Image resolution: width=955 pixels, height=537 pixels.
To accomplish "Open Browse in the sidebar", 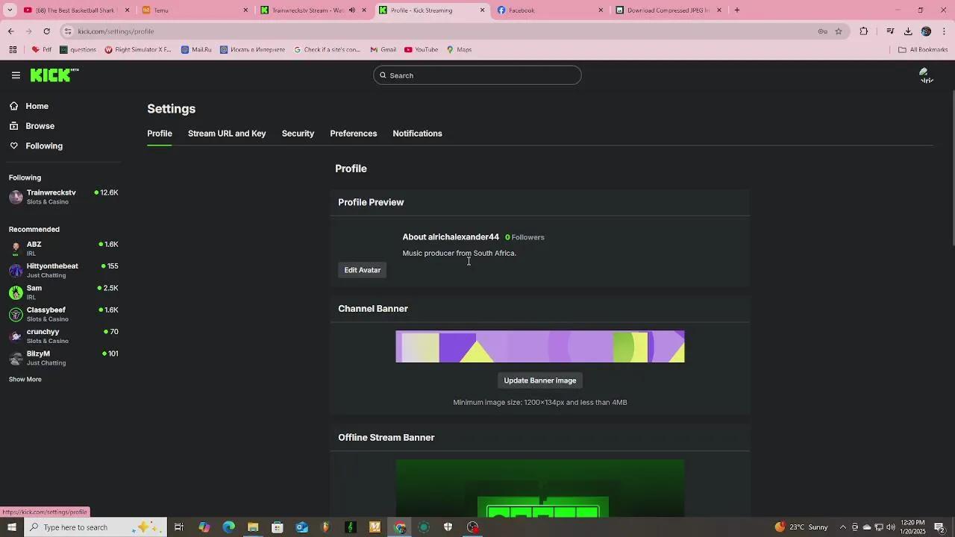I will pyautogui.click(x=40, y=126).
